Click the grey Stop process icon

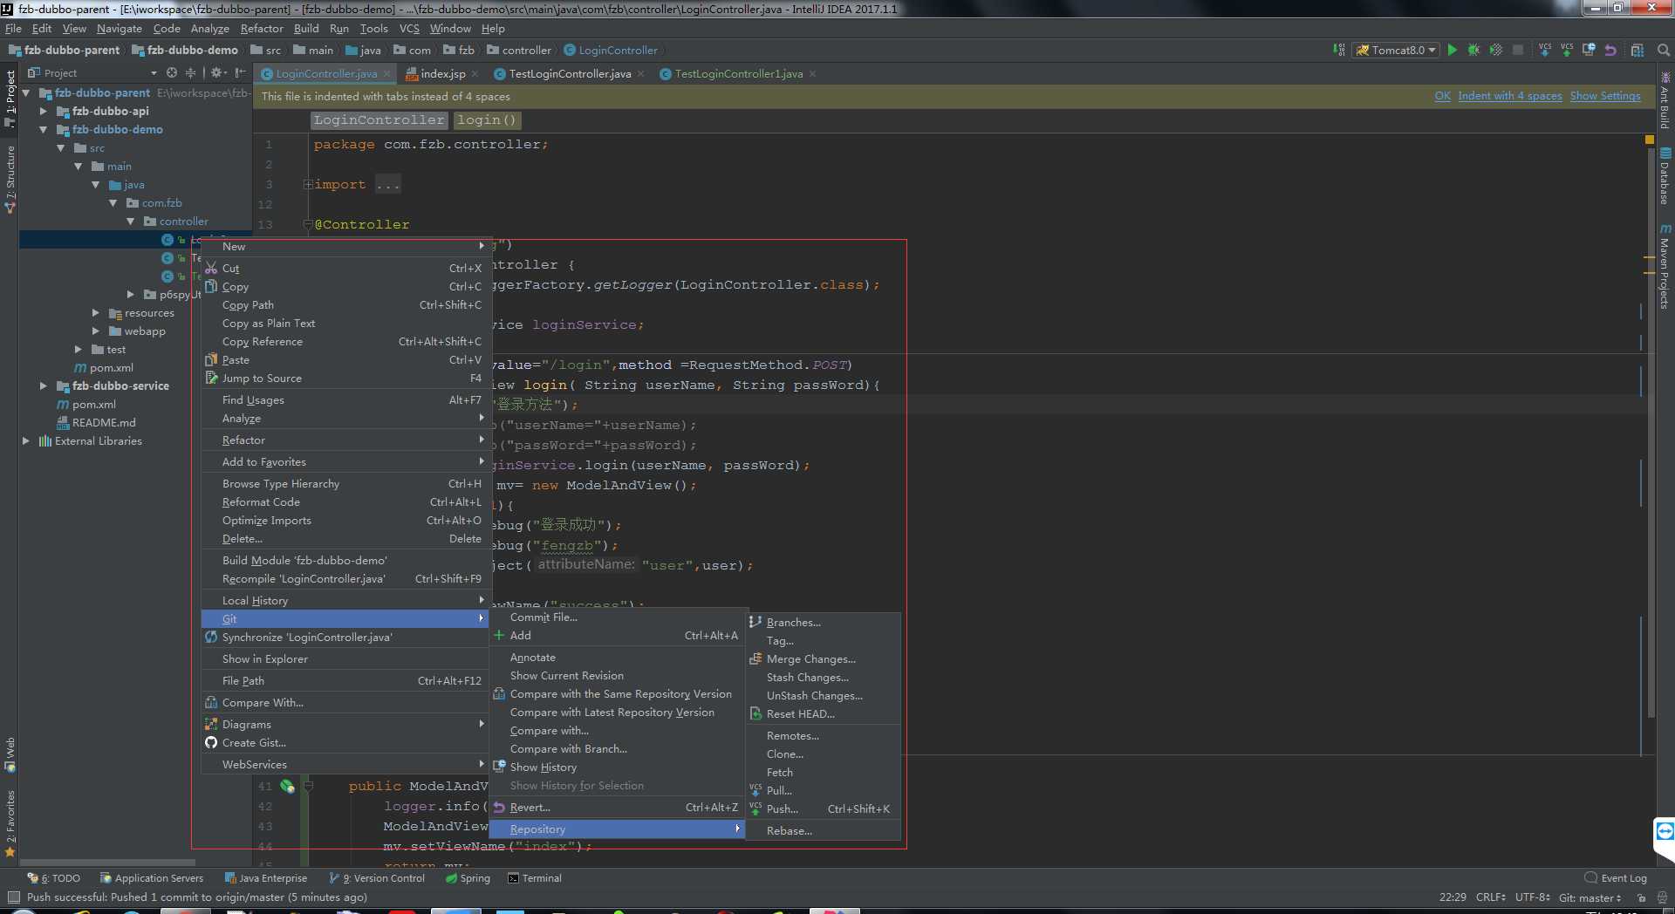[1518, 50]
